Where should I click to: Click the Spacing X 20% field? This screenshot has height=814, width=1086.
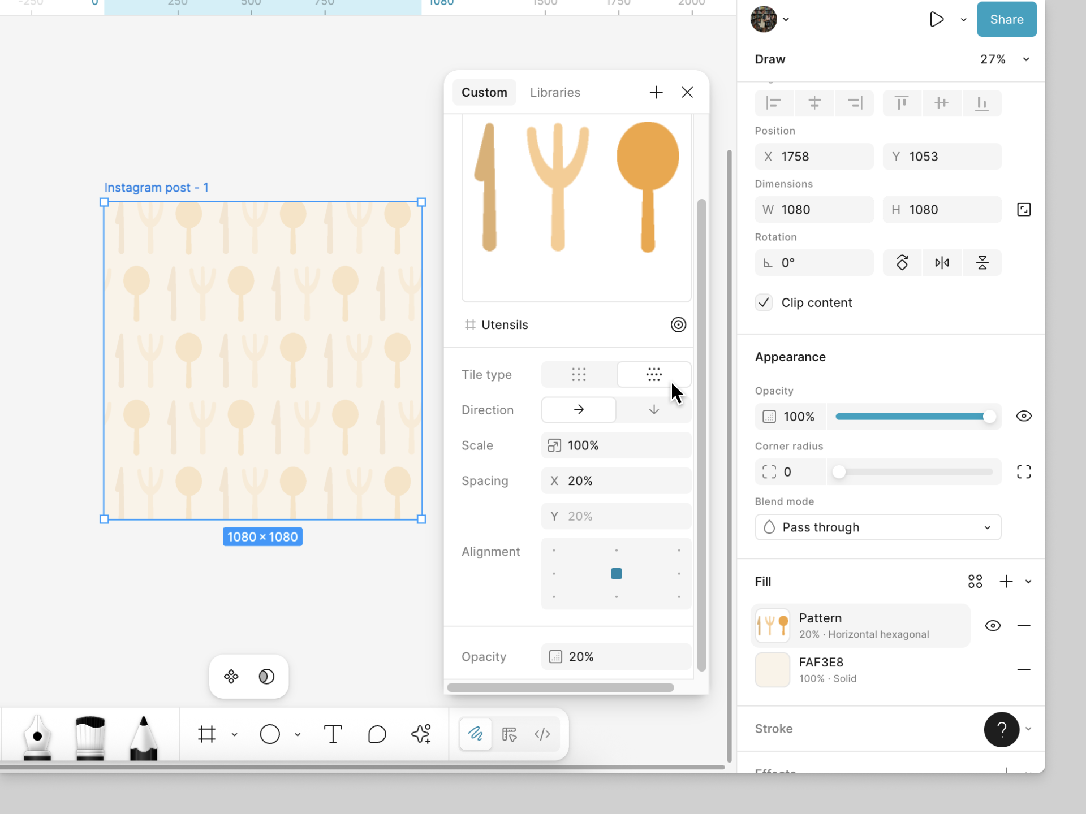pyautogui.click(x=616, y=481)
